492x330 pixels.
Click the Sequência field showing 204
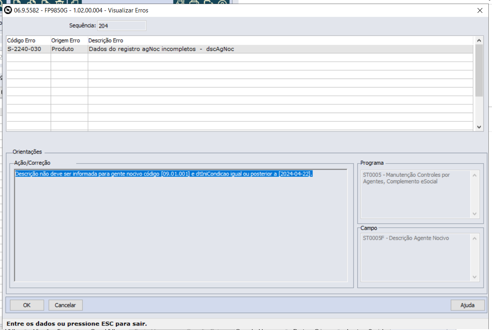[x=122, y=26]
